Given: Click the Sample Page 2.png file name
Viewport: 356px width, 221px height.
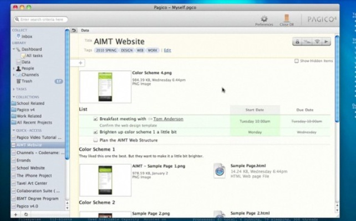Looking at the screenshot, I should click(x=151, y=213).
